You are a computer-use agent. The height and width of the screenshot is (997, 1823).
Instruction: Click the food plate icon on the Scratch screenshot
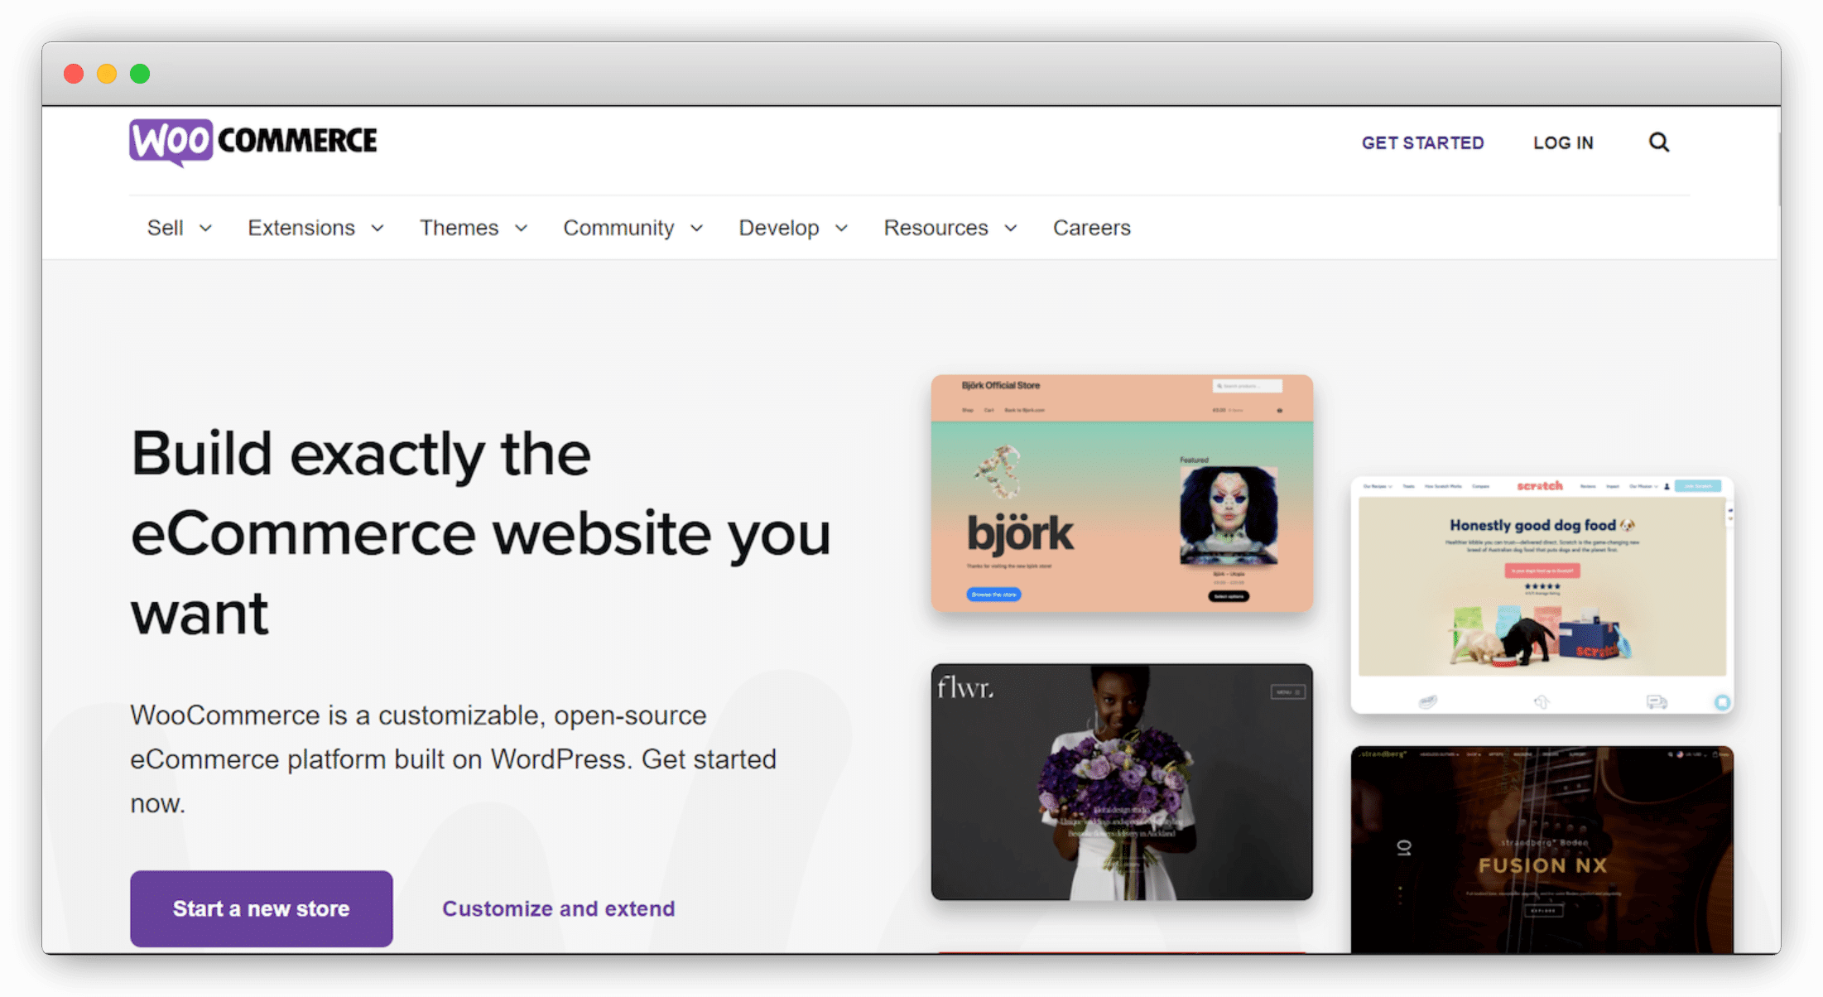[x=1426, y=701]
